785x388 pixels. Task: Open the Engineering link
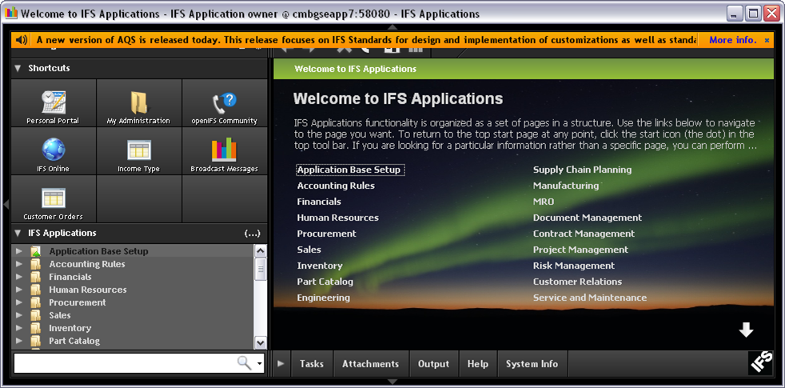point(324,298)
